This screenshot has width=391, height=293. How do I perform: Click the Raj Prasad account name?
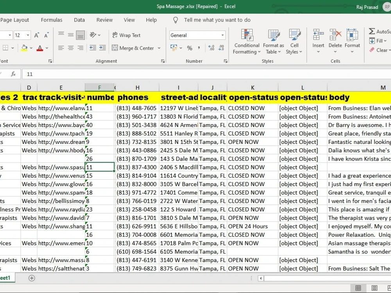(367, 7)
